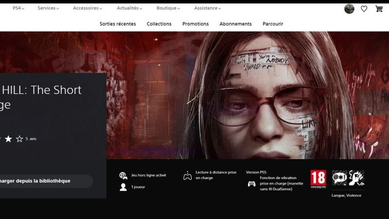Viewport: 389px width, 219px height.
Task: Expand the Services dropdown
Action: [x=48, y=8]
